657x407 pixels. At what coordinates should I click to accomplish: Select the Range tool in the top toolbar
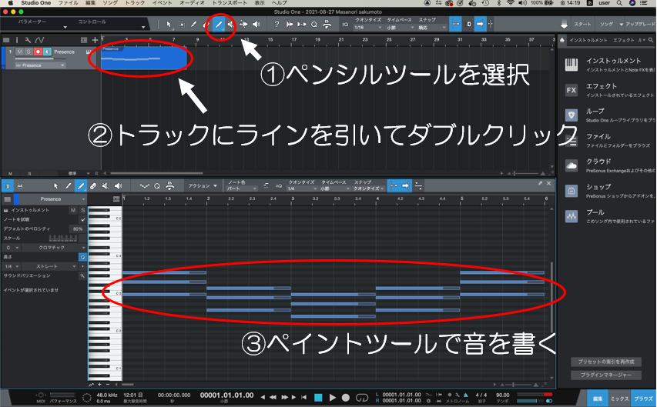pyautogui.click(x=182, y=25)
